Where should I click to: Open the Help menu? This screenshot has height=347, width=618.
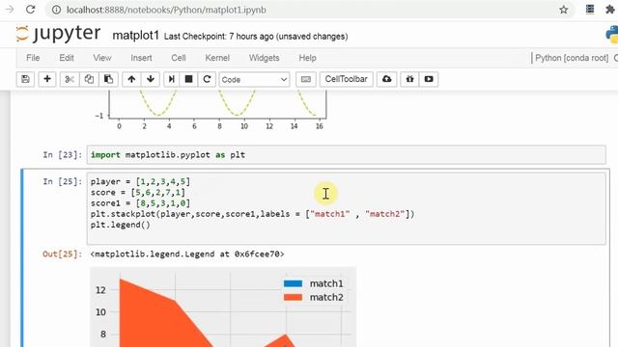point(307,58)
